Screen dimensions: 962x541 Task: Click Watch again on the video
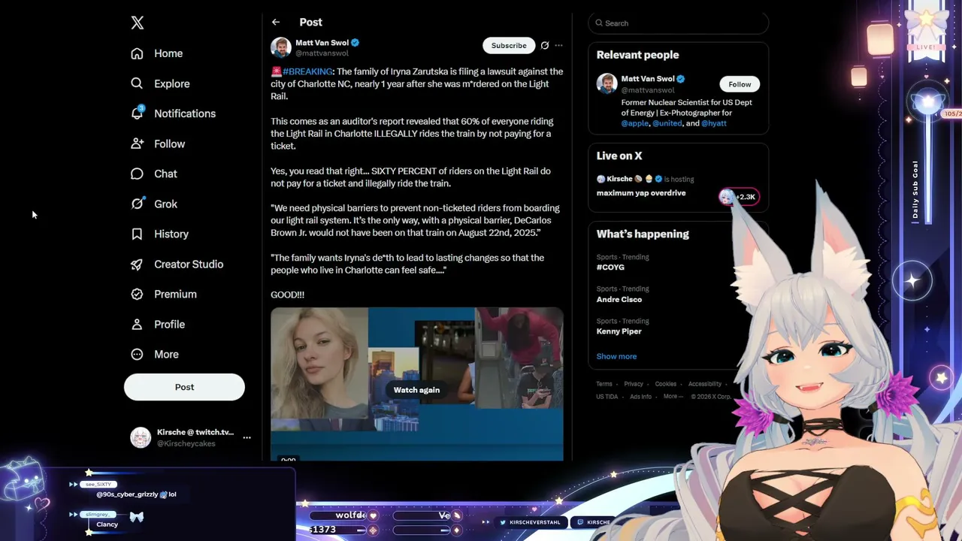click(416, 390)
